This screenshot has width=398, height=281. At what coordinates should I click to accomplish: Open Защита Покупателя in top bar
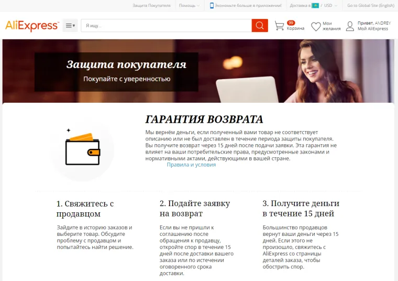[x=151, y=5]
